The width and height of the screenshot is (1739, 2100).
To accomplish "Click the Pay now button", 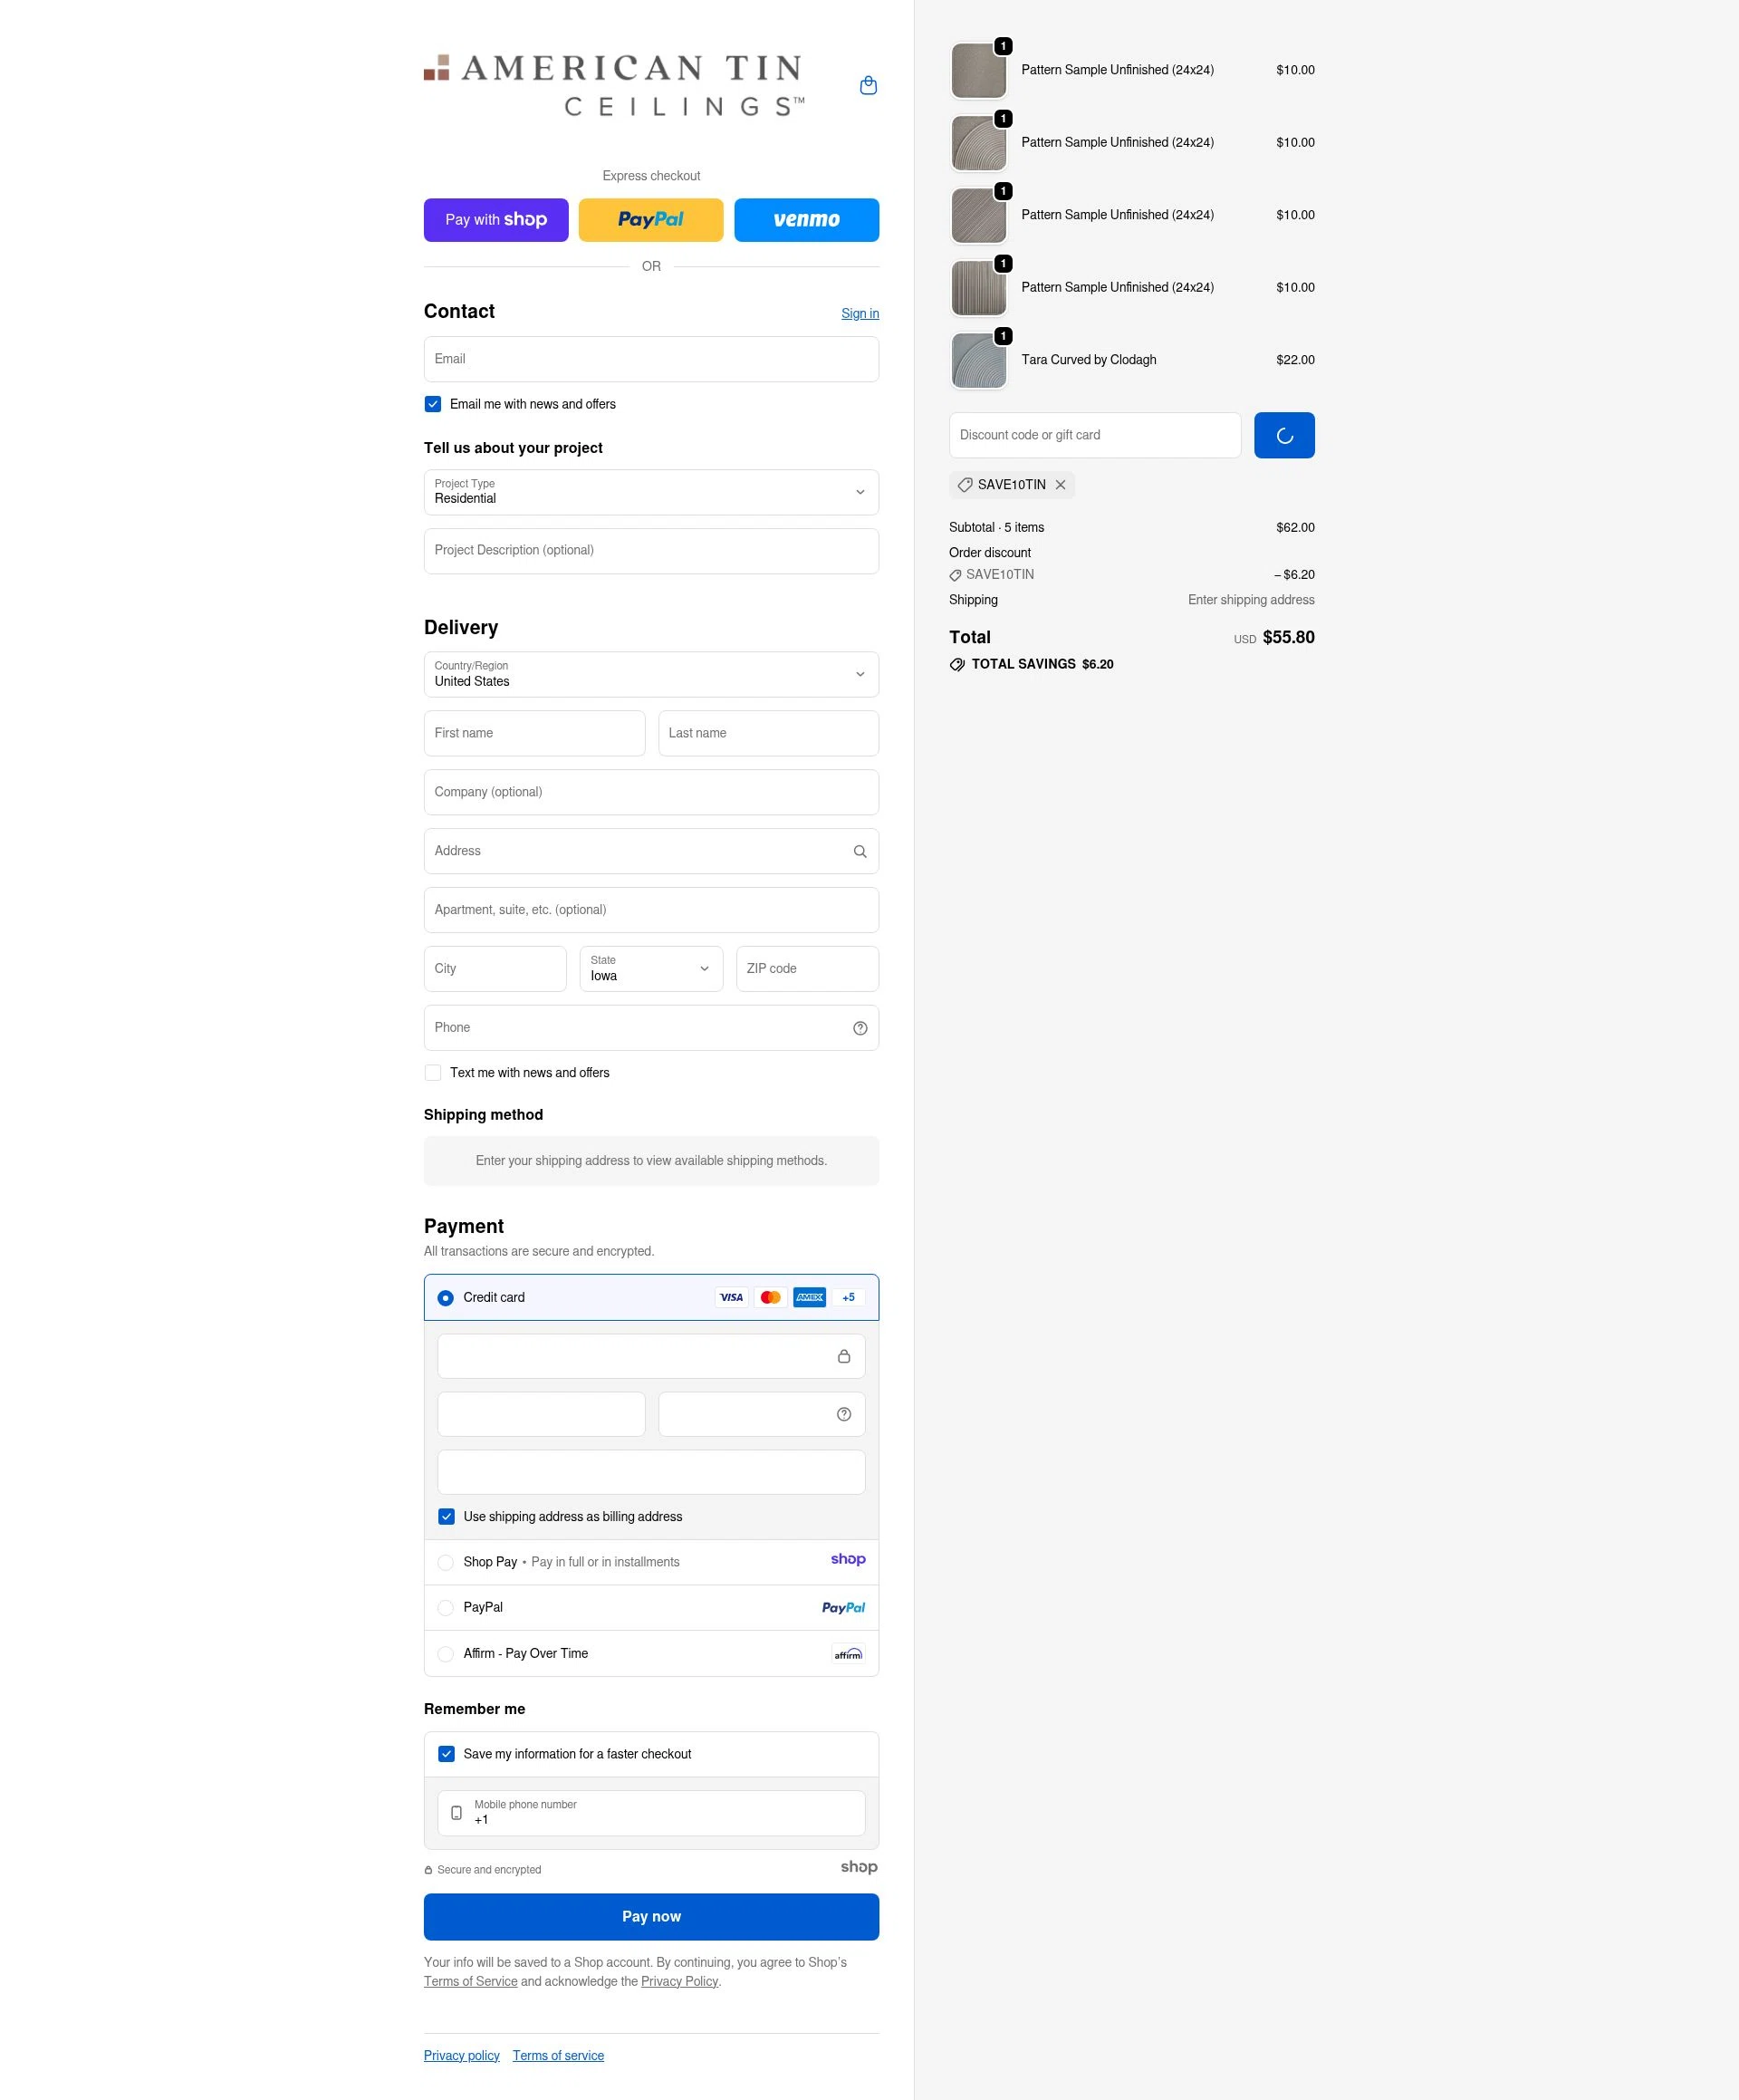I will (651, 1917).
